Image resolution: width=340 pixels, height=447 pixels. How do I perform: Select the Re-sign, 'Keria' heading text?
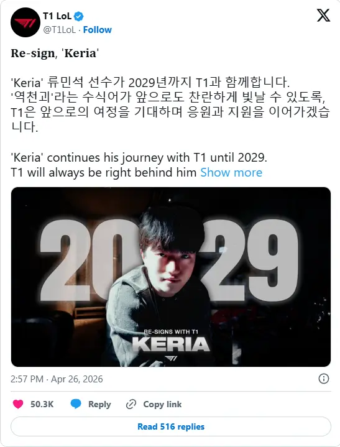(55, 53)
